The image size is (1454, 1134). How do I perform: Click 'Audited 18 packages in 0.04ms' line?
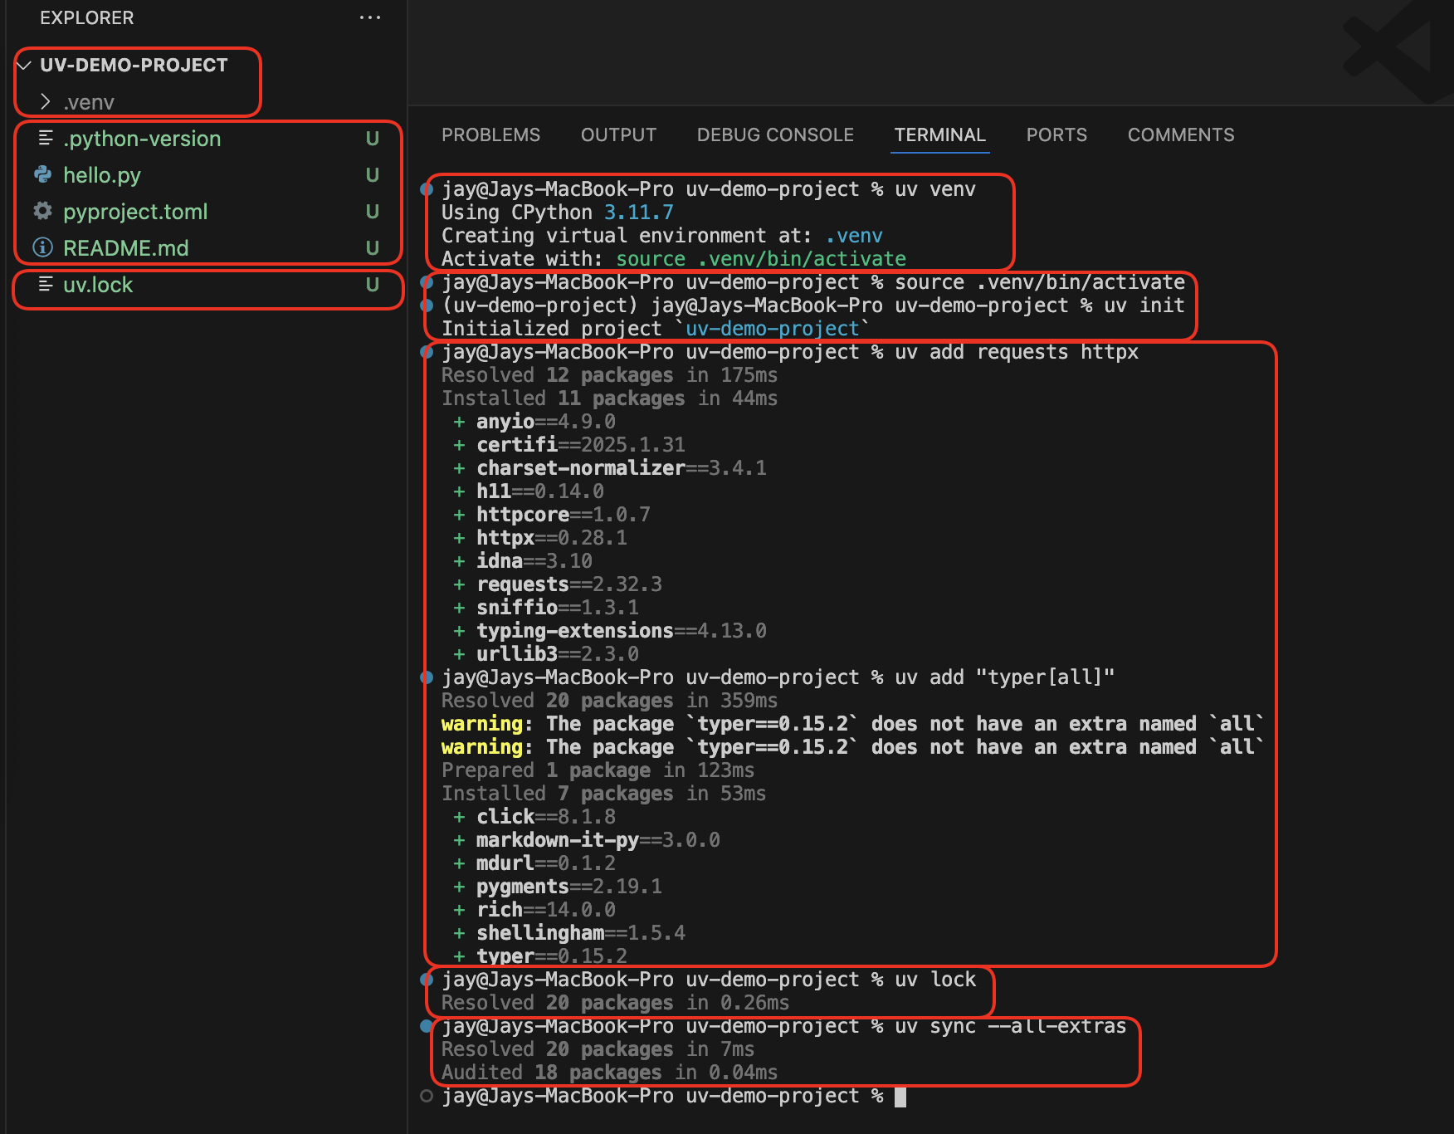click(610, 1073)
